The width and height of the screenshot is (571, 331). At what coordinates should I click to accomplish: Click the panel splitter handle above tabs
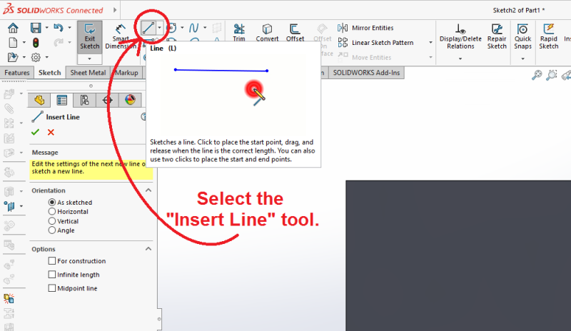(91, 86)
